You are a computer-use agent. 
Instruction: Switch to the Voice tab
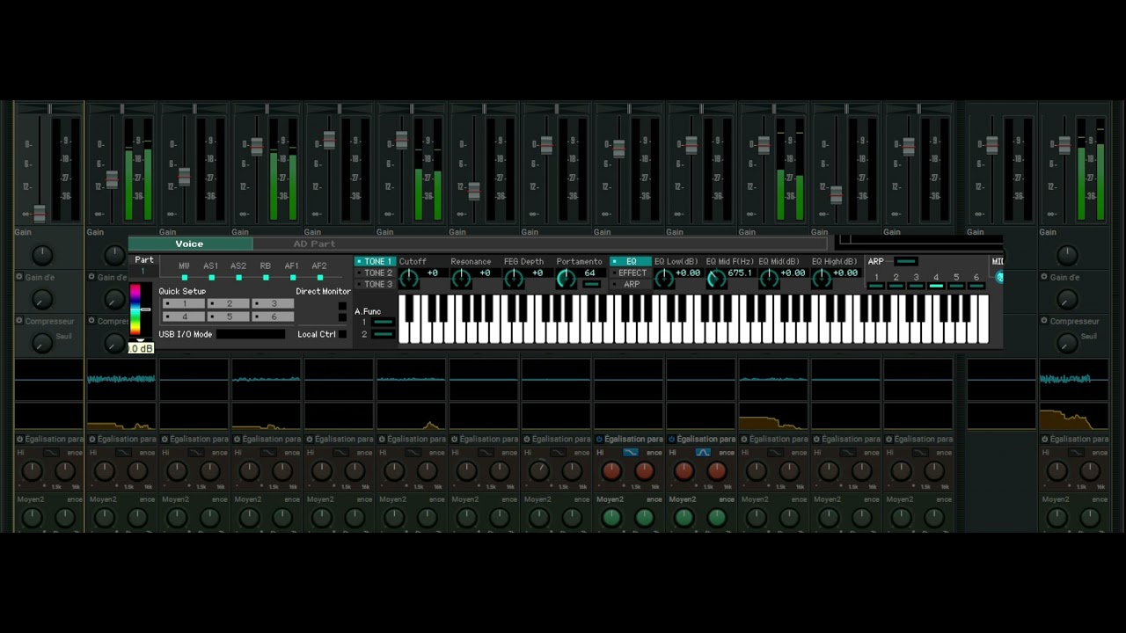(x=190, y=244)
